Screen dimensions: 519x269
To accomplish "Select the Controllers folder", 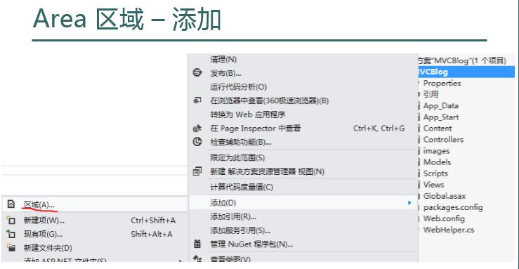I will [443, 140].
